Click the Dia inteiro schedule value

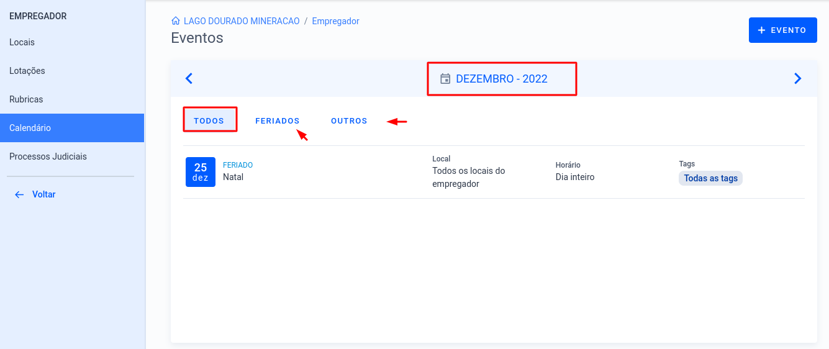click(575, 177)
